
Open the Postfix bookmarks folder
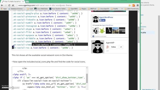point(114,9)
